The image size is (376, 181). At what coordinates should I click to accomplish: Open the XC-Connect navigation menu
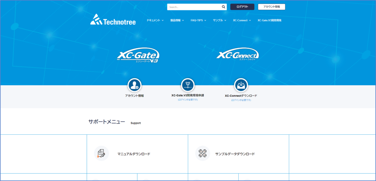(242, 20)
